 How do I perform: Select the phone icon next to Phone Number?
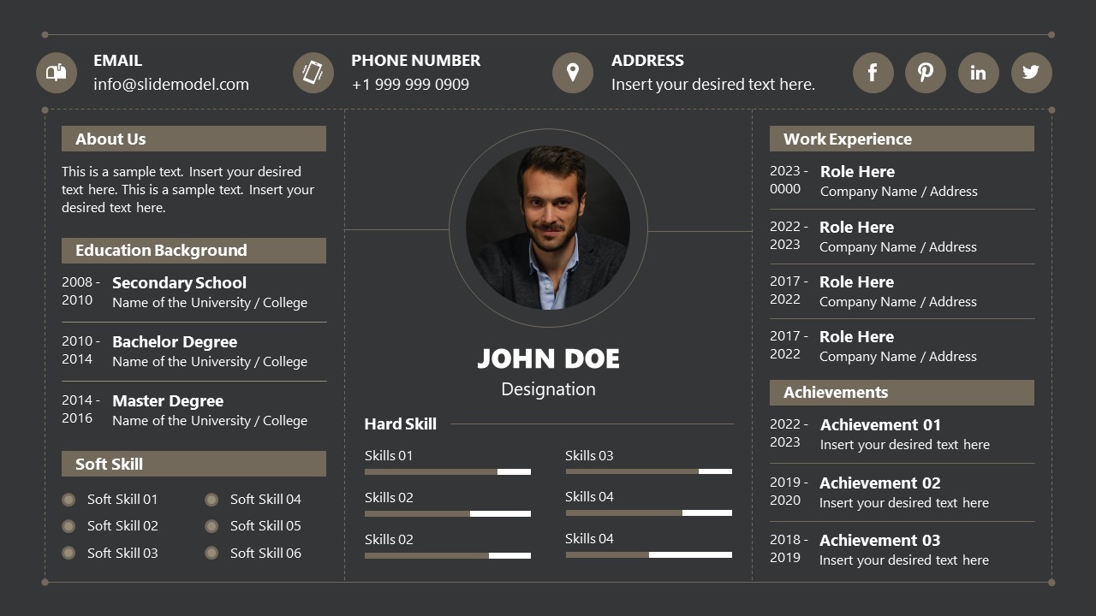point(313,73)
